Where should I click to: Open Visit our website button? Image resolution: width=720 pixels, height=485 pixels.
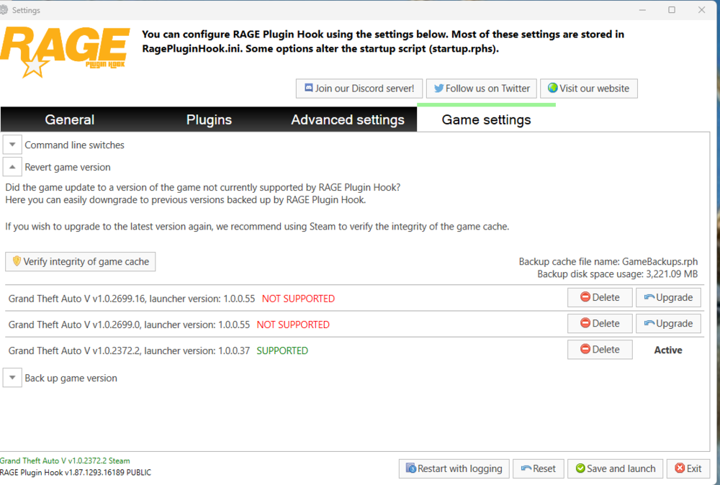click(x=589, y=88)
